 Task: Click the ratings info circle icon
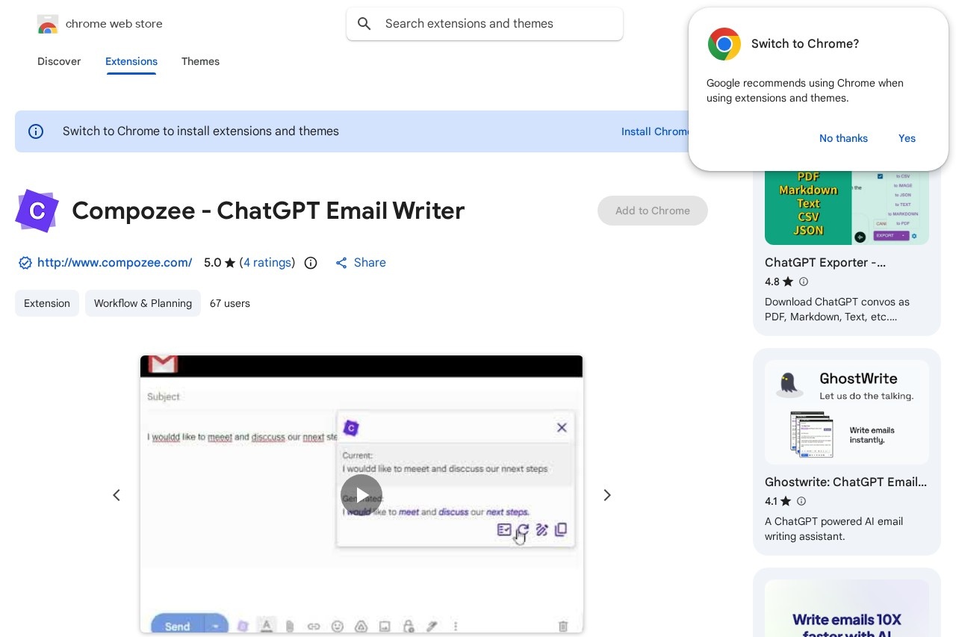pos(311,263)
